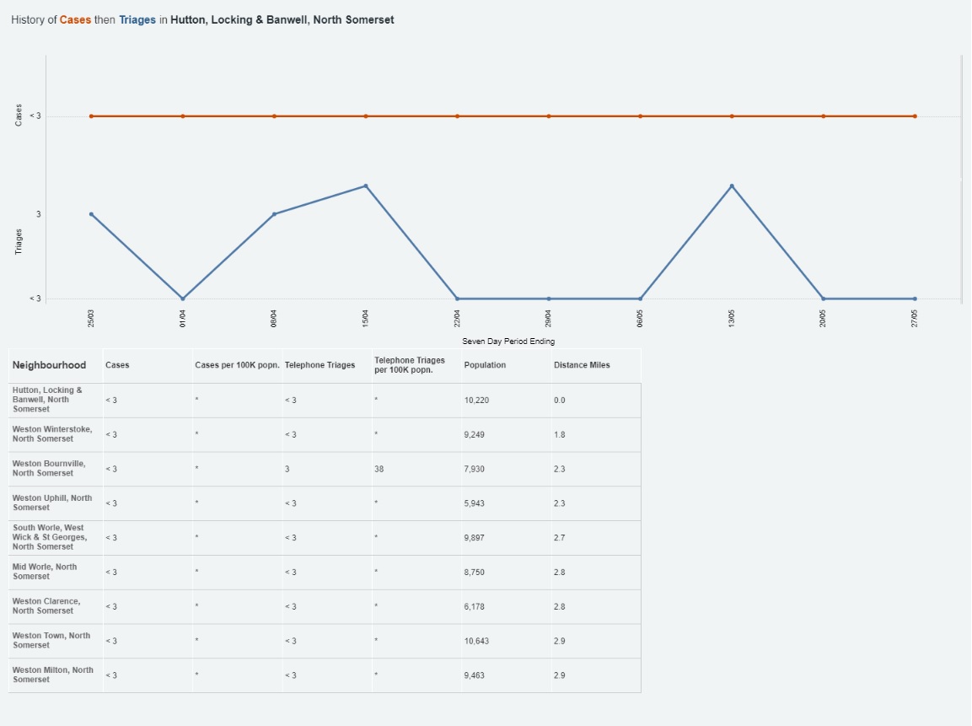Select the Triages point at 25/03
This screenshot has height=726, width=972.
coord(91,214)
